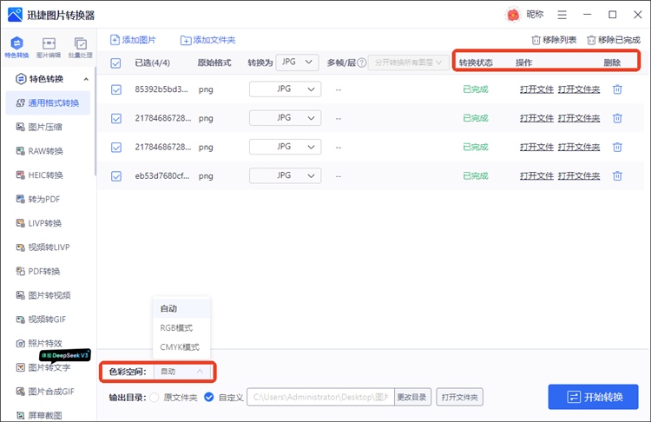The width and height of the screenshot is (651, 422).
Task: Click the 开始转换 button
Action: point(593,397)
